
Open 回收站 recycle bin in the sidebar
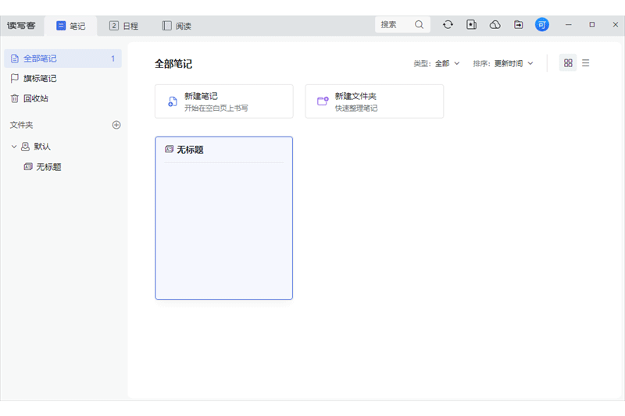(x=35, y=98)
